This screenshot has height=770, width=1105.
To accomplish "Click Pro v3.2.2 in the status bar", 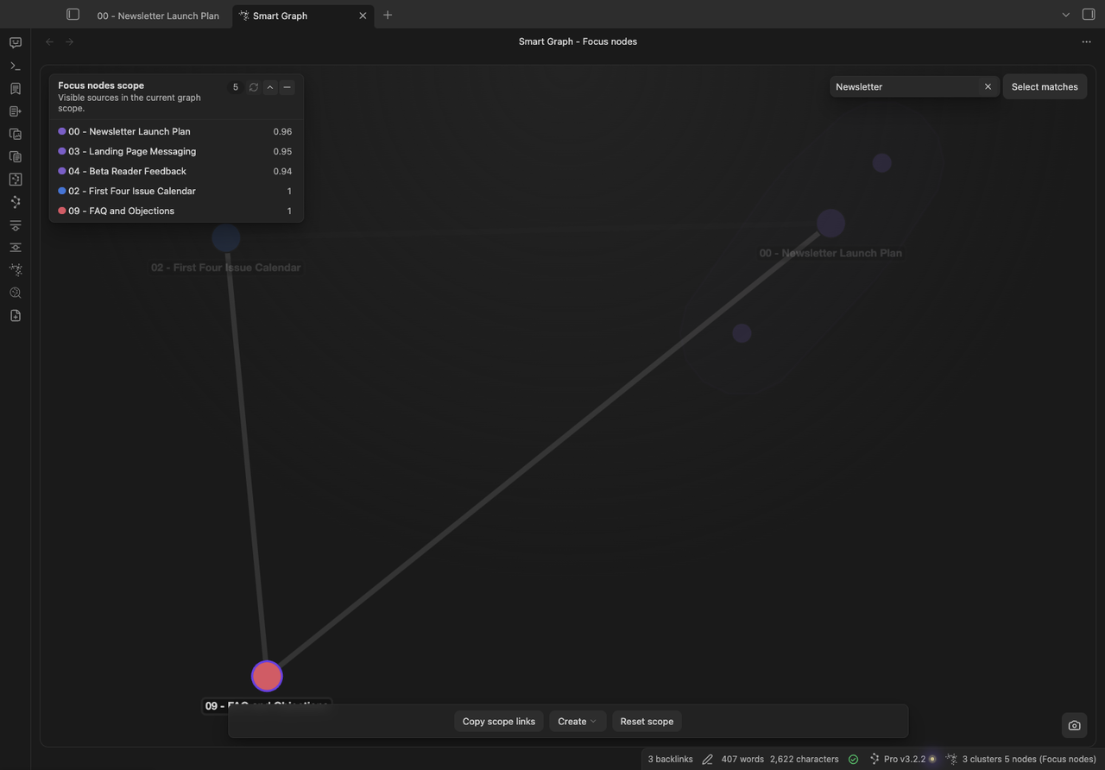I will pyautogui.click(x=905, y=760).
